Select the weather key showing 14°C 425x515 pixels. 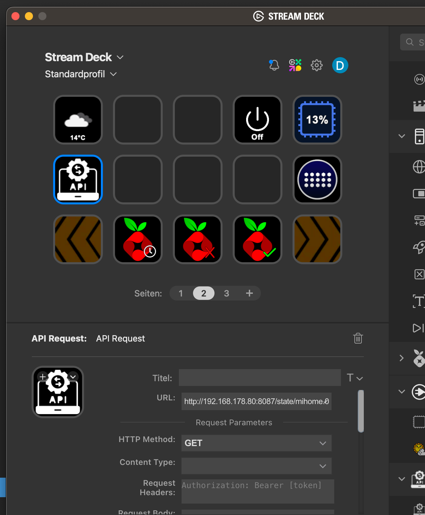coord(78,120)
